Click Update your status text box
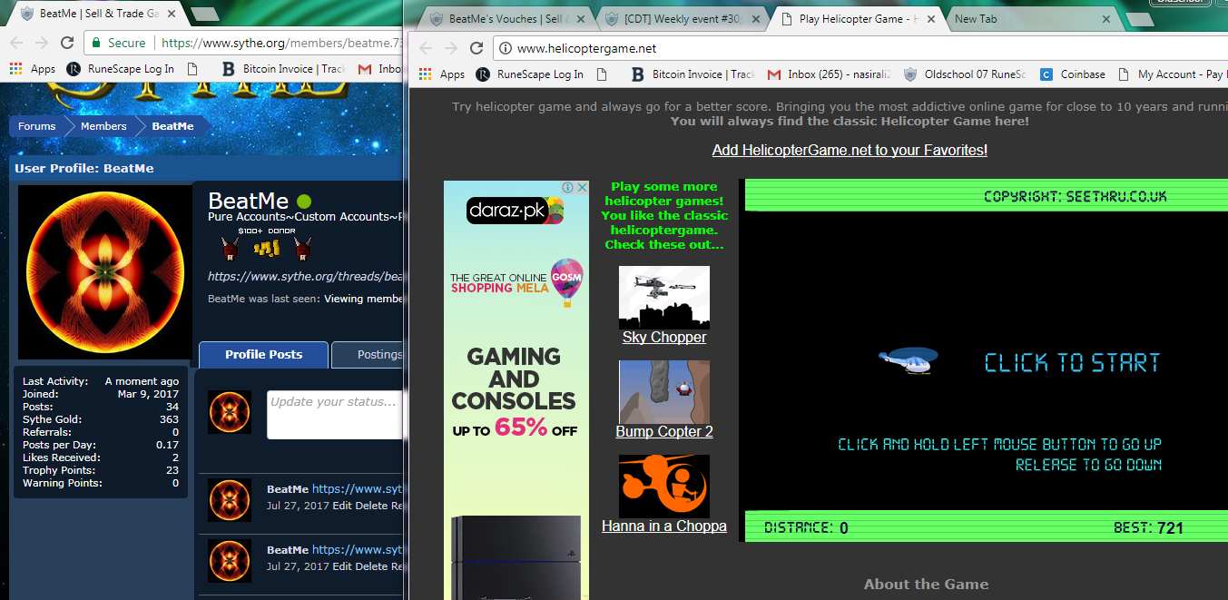 click(x=334, y=415)
